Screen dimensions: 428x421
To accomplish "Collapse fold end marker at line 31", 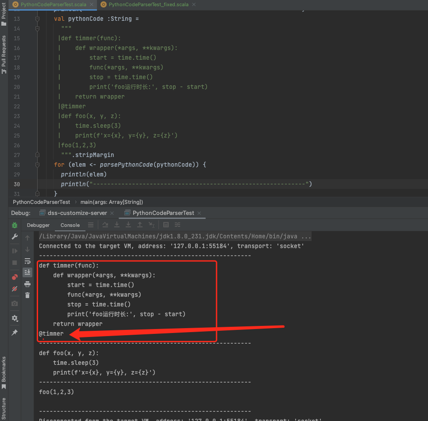I will pyautogui.click(x=37, y=194).
